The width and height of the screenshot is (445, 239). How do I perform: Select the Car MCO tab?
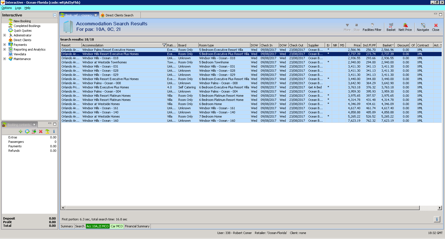coord(117,226)
